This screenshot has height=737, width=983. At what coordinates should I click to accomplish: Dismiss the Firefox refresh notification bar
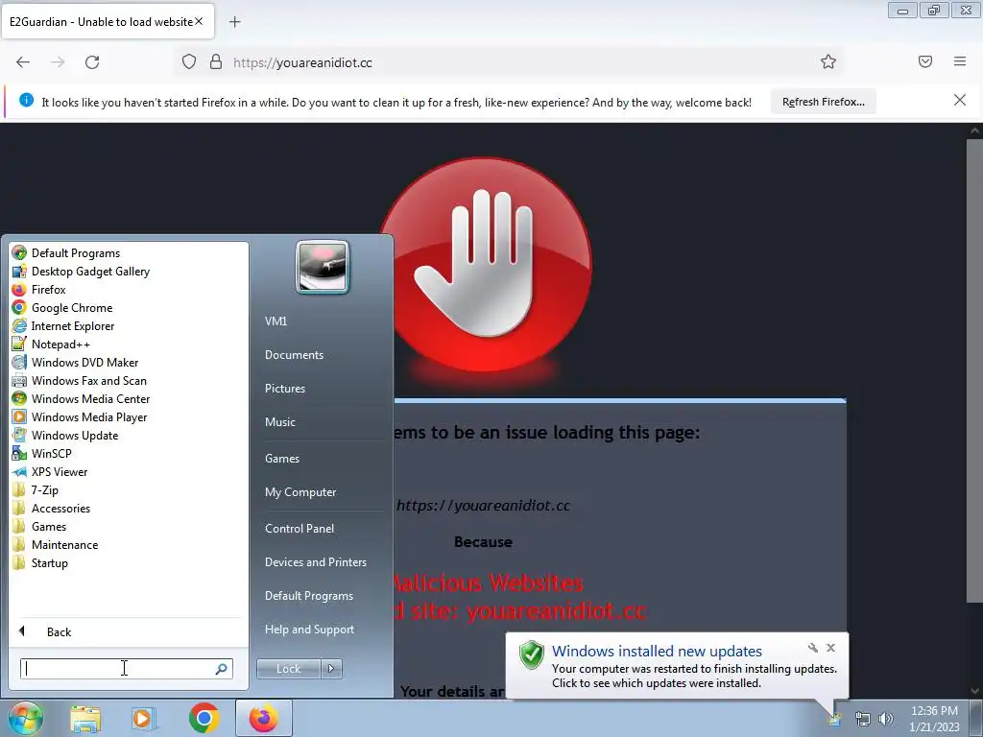[960, 100]
